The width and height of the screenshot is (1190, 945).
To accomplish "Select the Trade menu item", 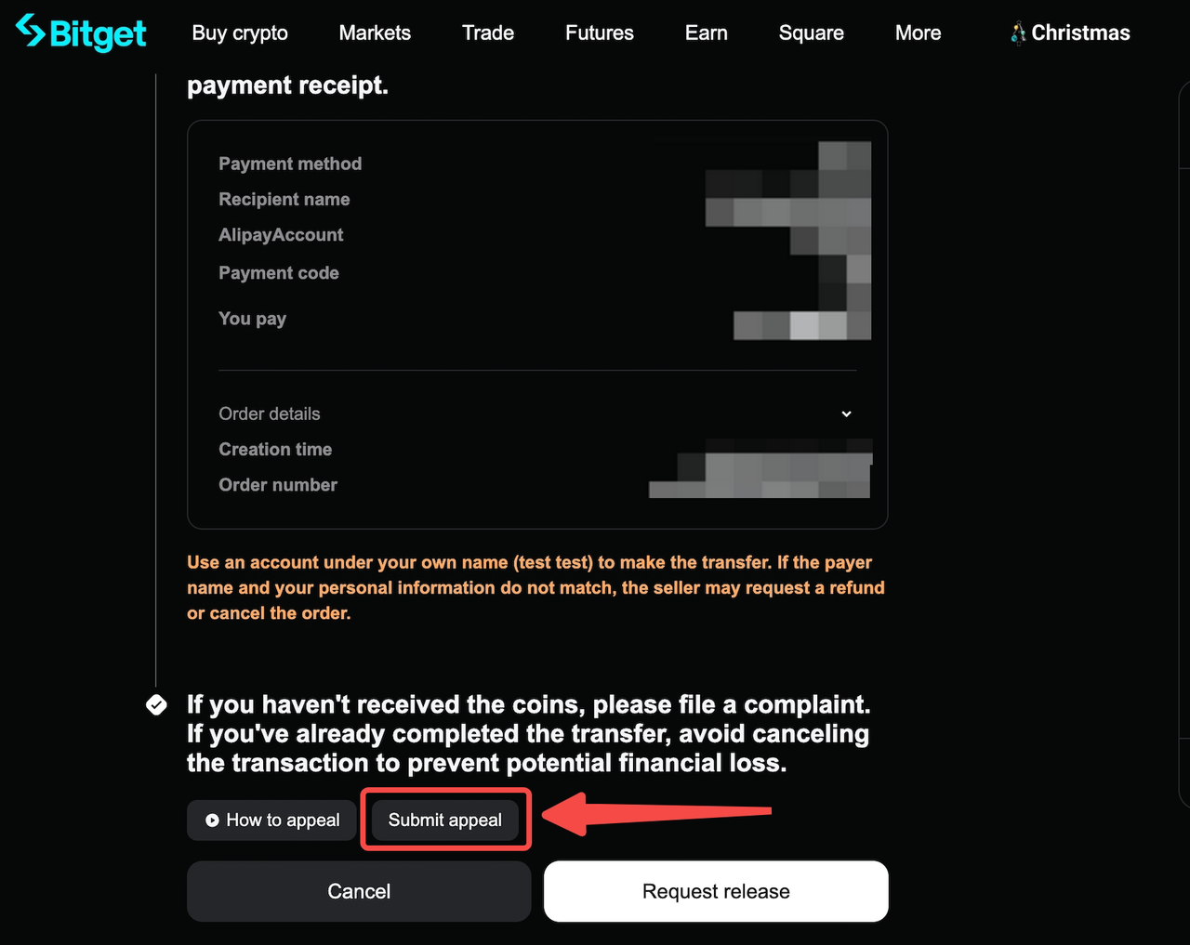I will coord(487,33).
